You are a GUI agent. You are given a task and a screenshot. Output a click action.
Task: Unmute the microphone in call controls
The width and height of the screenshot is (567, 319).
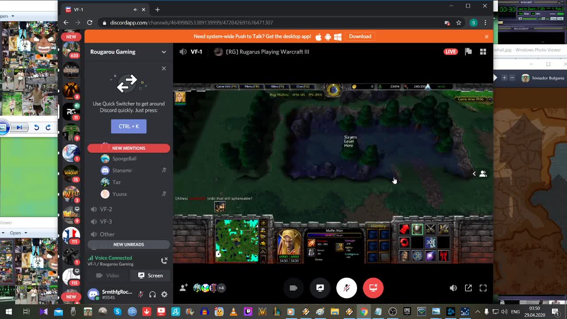[346, 288]
